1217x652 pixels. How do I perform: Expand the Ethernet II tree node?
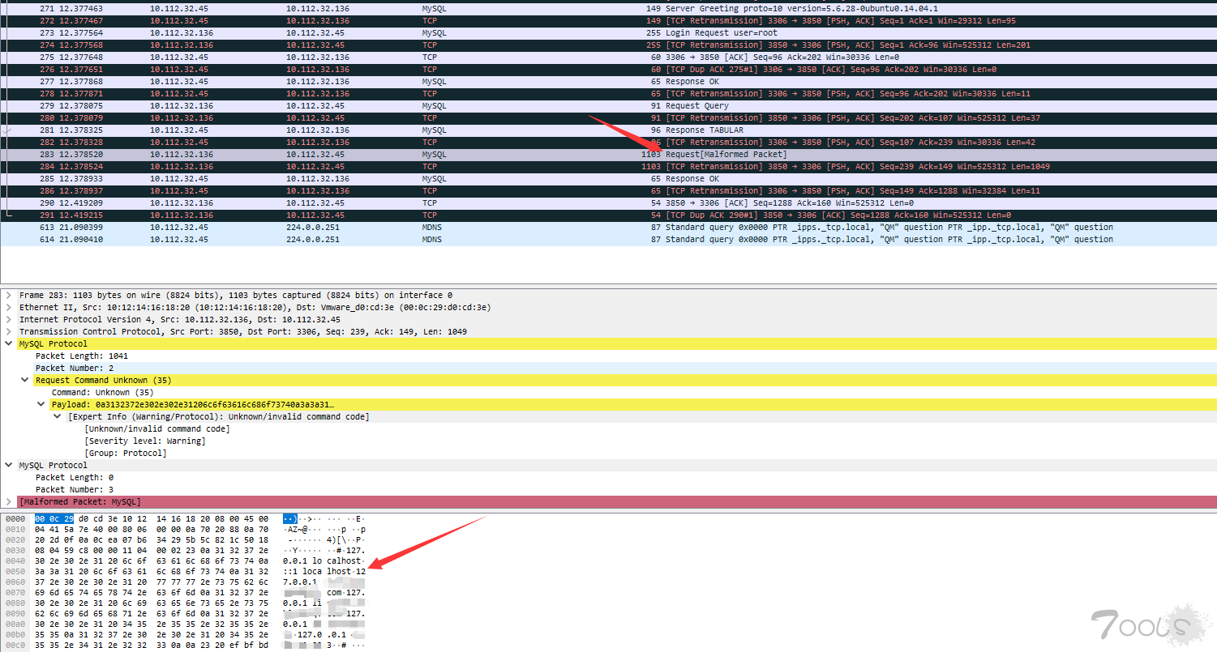point(9,308)
